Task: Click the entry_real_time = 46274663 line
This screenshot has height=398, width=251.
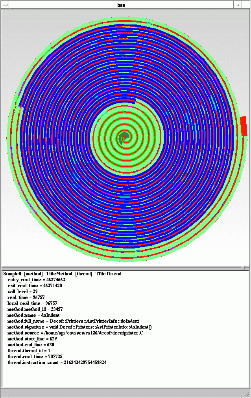Action: pos(36,279)
